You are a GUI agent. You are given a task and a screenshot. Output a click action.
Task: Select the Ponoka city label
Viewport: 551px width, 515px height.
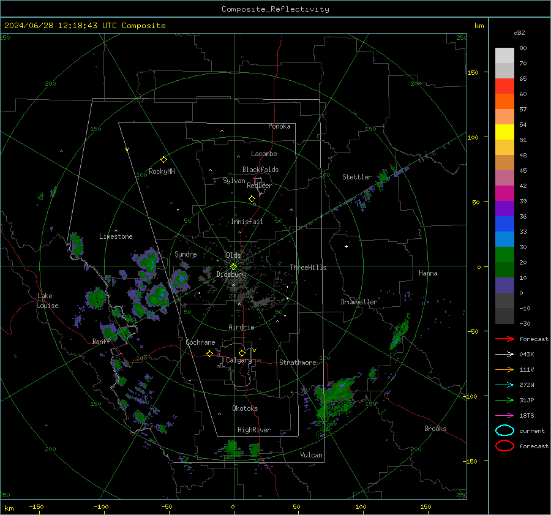pos(279,126)
